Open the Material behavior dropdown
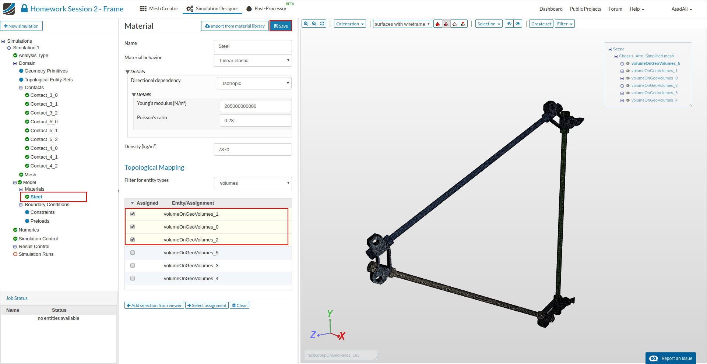This screenshot has width=707, height=364. pyautogui.click(x=253, y=60)
